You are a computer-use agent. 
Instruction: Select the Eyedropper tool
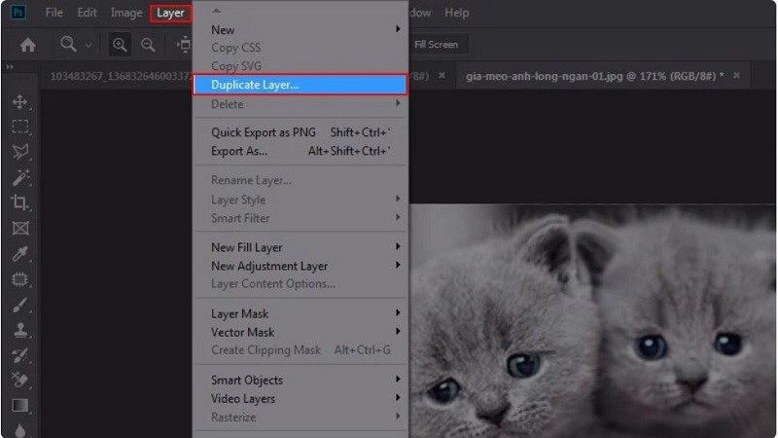[20, 254]
